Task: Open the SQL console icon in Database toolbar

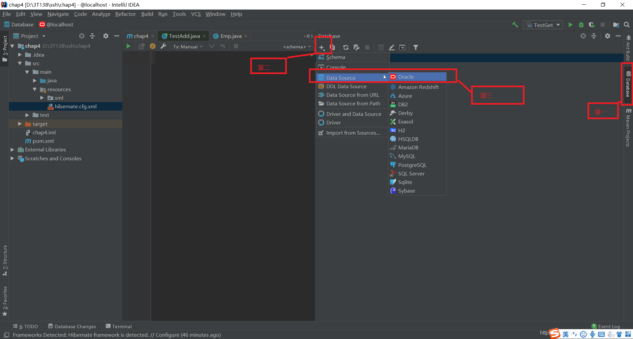Action: pos(402,47)
